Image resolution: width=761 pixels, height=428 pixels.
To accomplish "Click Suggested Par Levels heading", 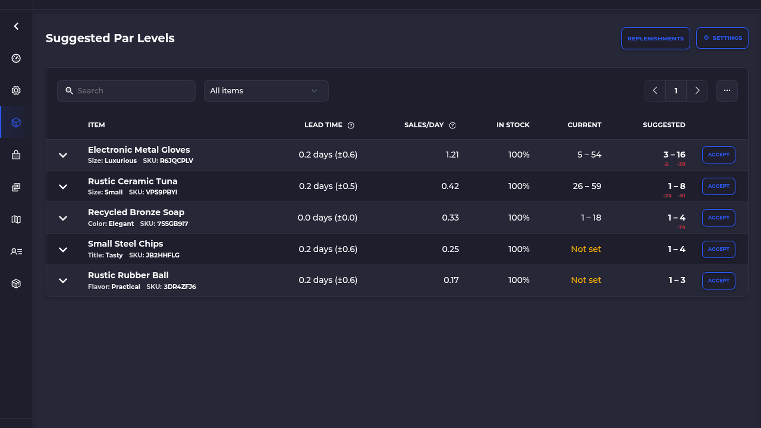I will [x=110, y=38].
